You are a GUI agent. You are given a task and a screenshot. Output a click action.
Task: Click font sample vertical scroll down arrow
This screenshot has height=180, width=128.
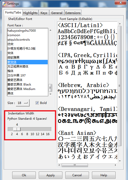tap(120, 161)
